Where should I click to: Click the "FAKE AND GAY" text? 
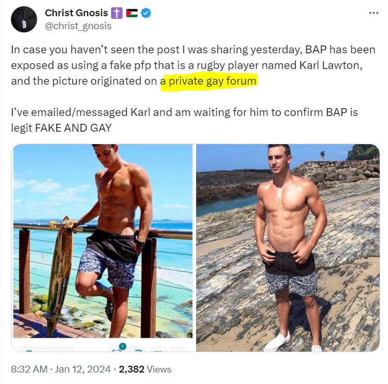click(x=73, y=127)
